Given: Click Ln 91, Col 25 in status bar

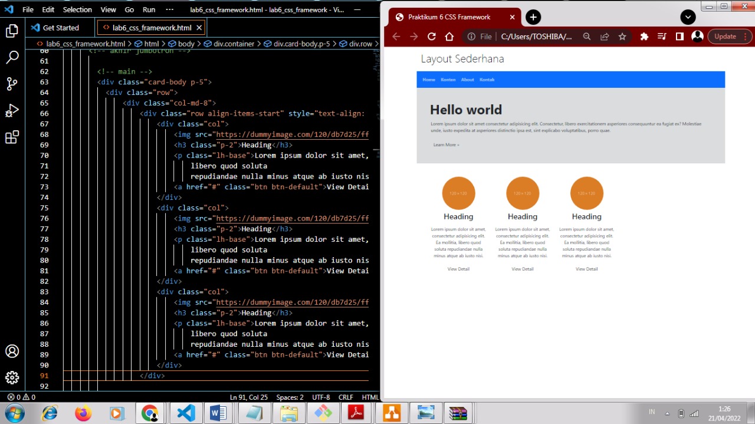Looking at the screenshot, I should point(249,397).
